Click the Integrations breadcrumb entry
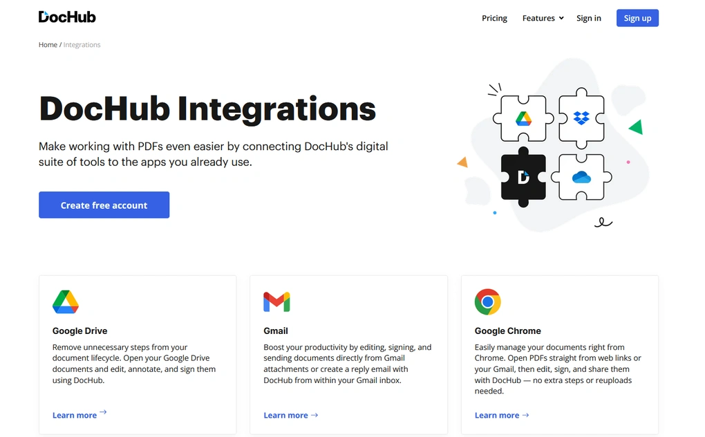Image resolution: width=705 pixels, height=437 pixels. [x=82, y=44]
